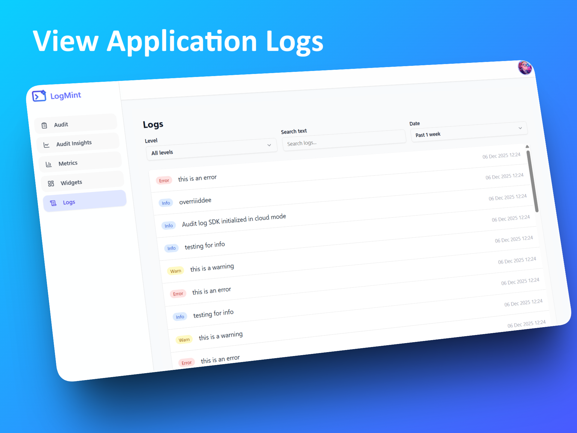Viewport: 577px width, 433px height.
Task: Select Logs in the navigation menu
Action: coord(69,202)
